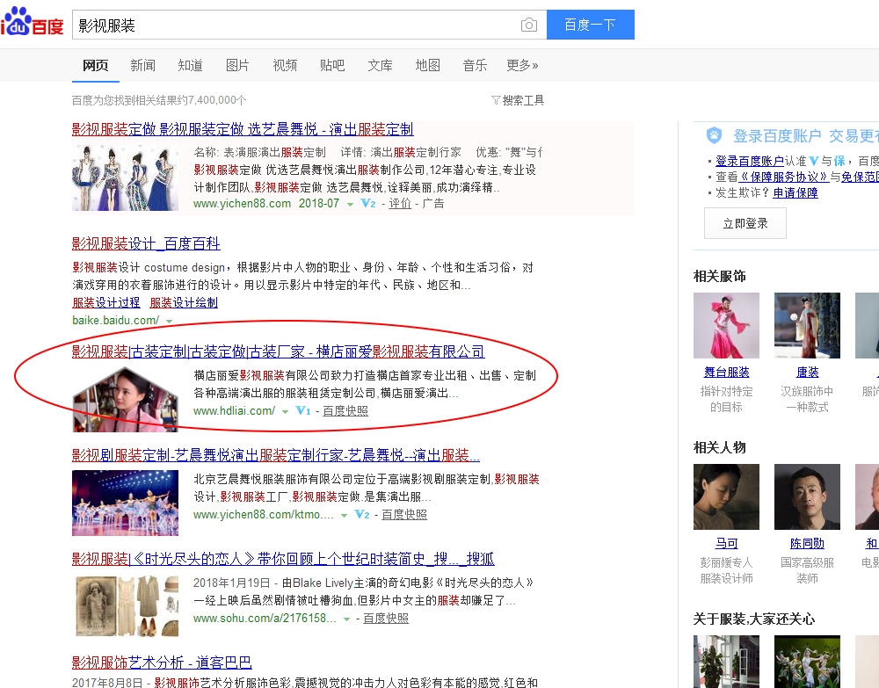The image size is (879, 688).
Task: Click thumbnail of the 横店丽爱 result
Action: (x=125, y=399)
